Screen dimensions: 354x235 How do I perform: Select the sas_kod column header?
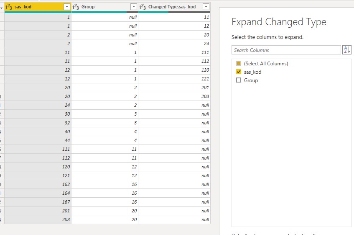coord(38,7)
